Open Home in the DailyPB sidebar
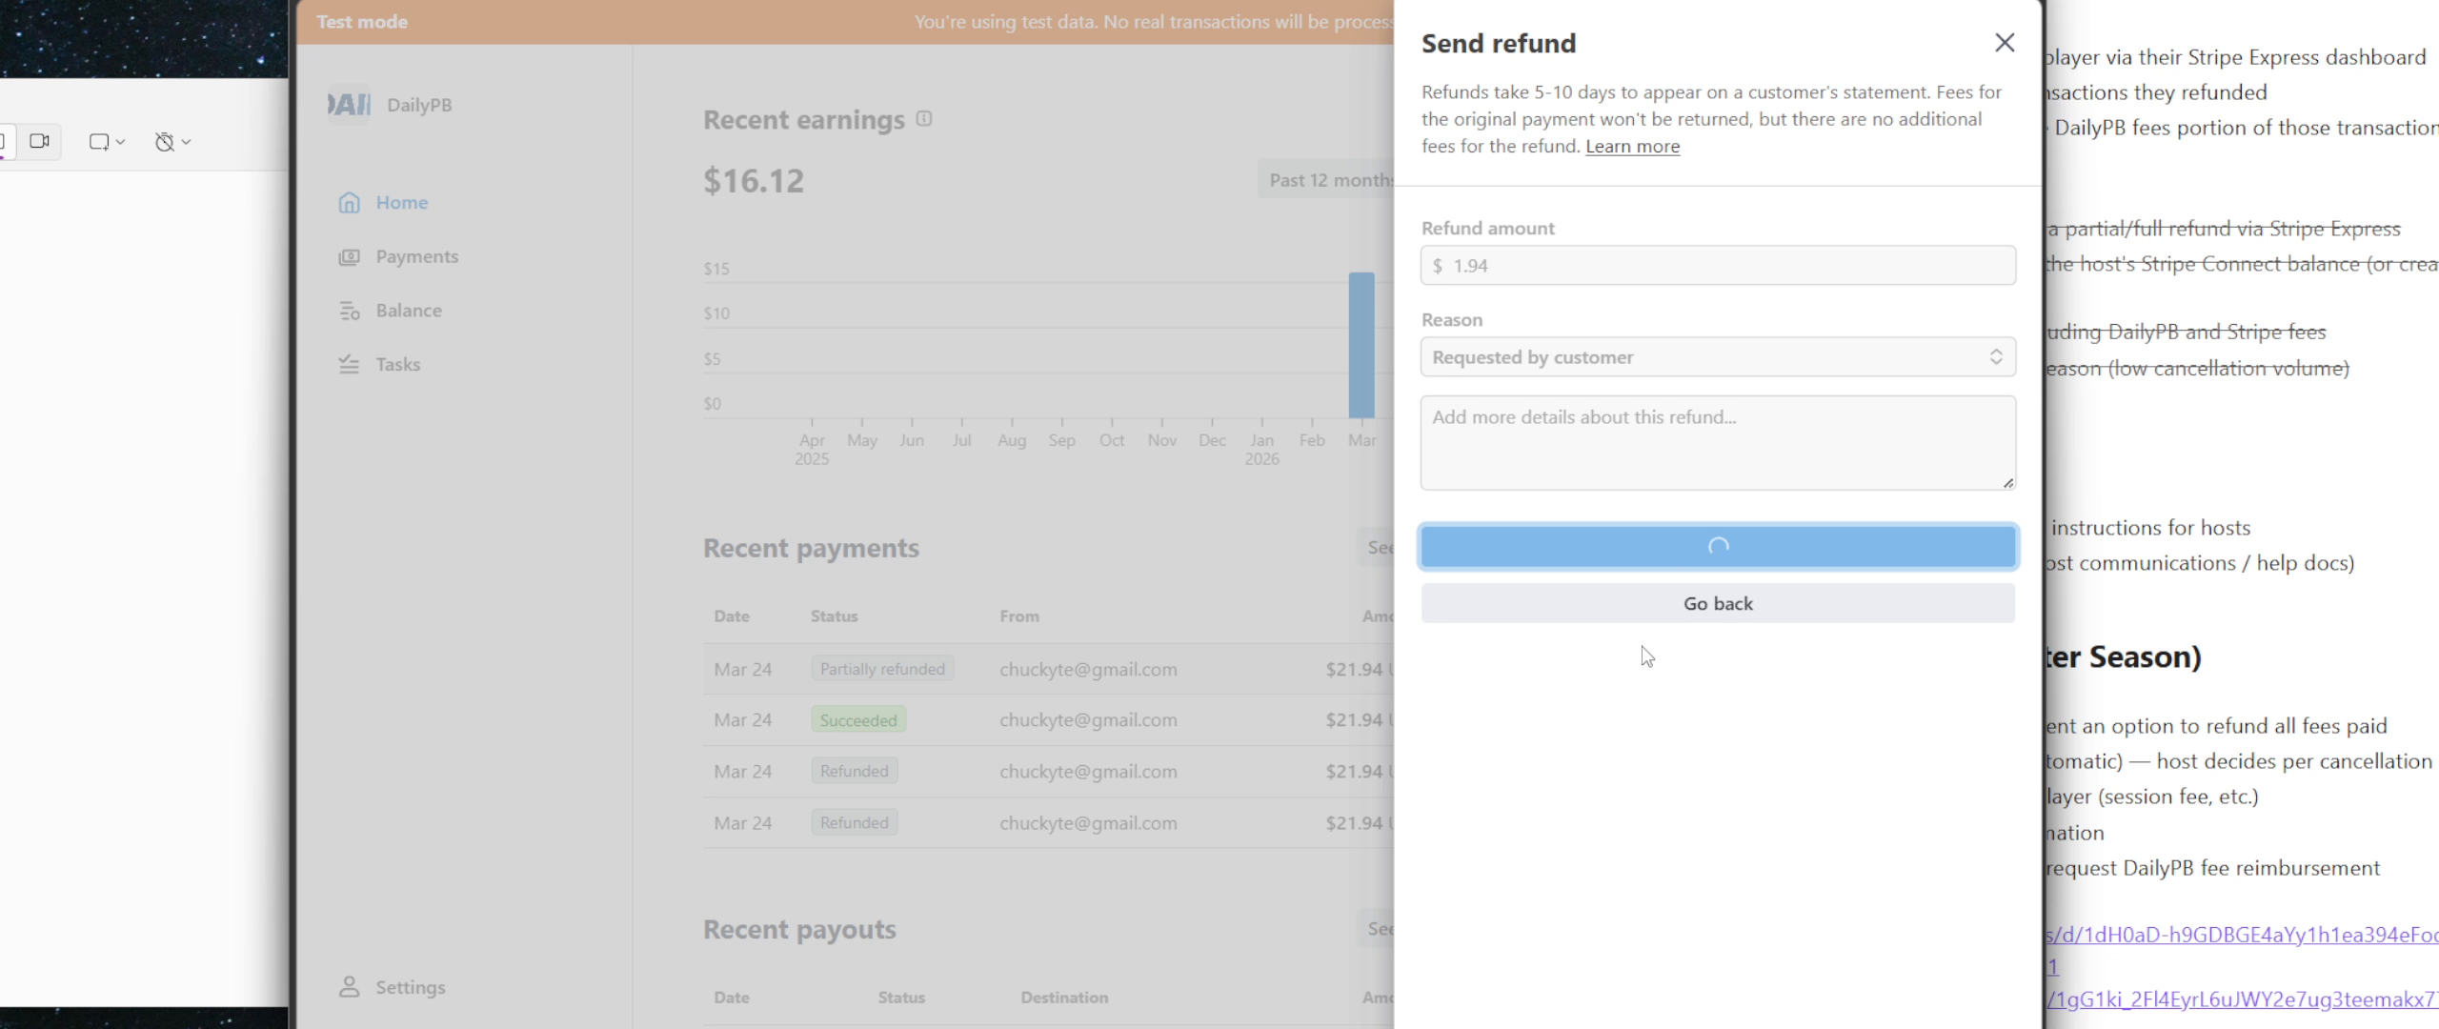This screenshot has width=2439, height=1029. tap(401, 202)
